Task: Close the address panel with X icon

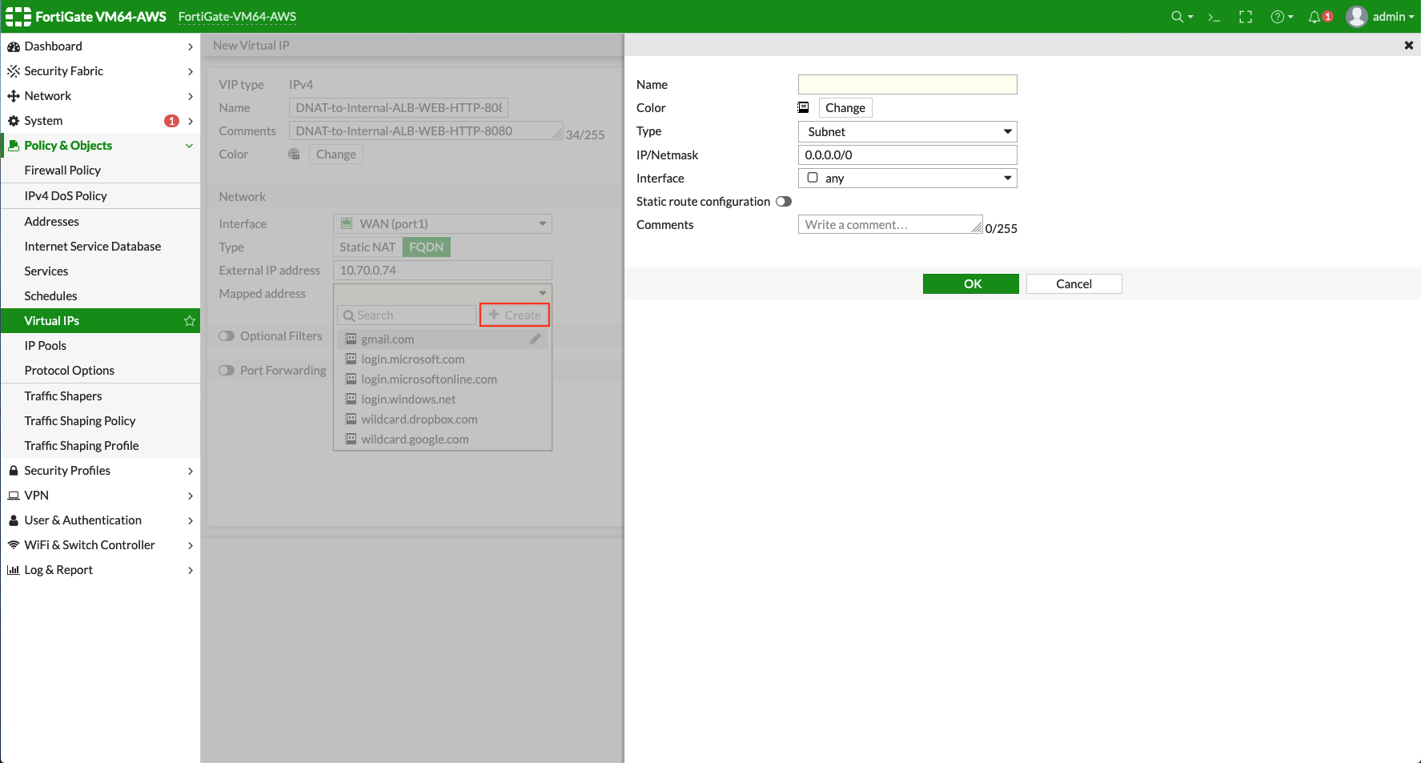Action: pos(1408,46)
